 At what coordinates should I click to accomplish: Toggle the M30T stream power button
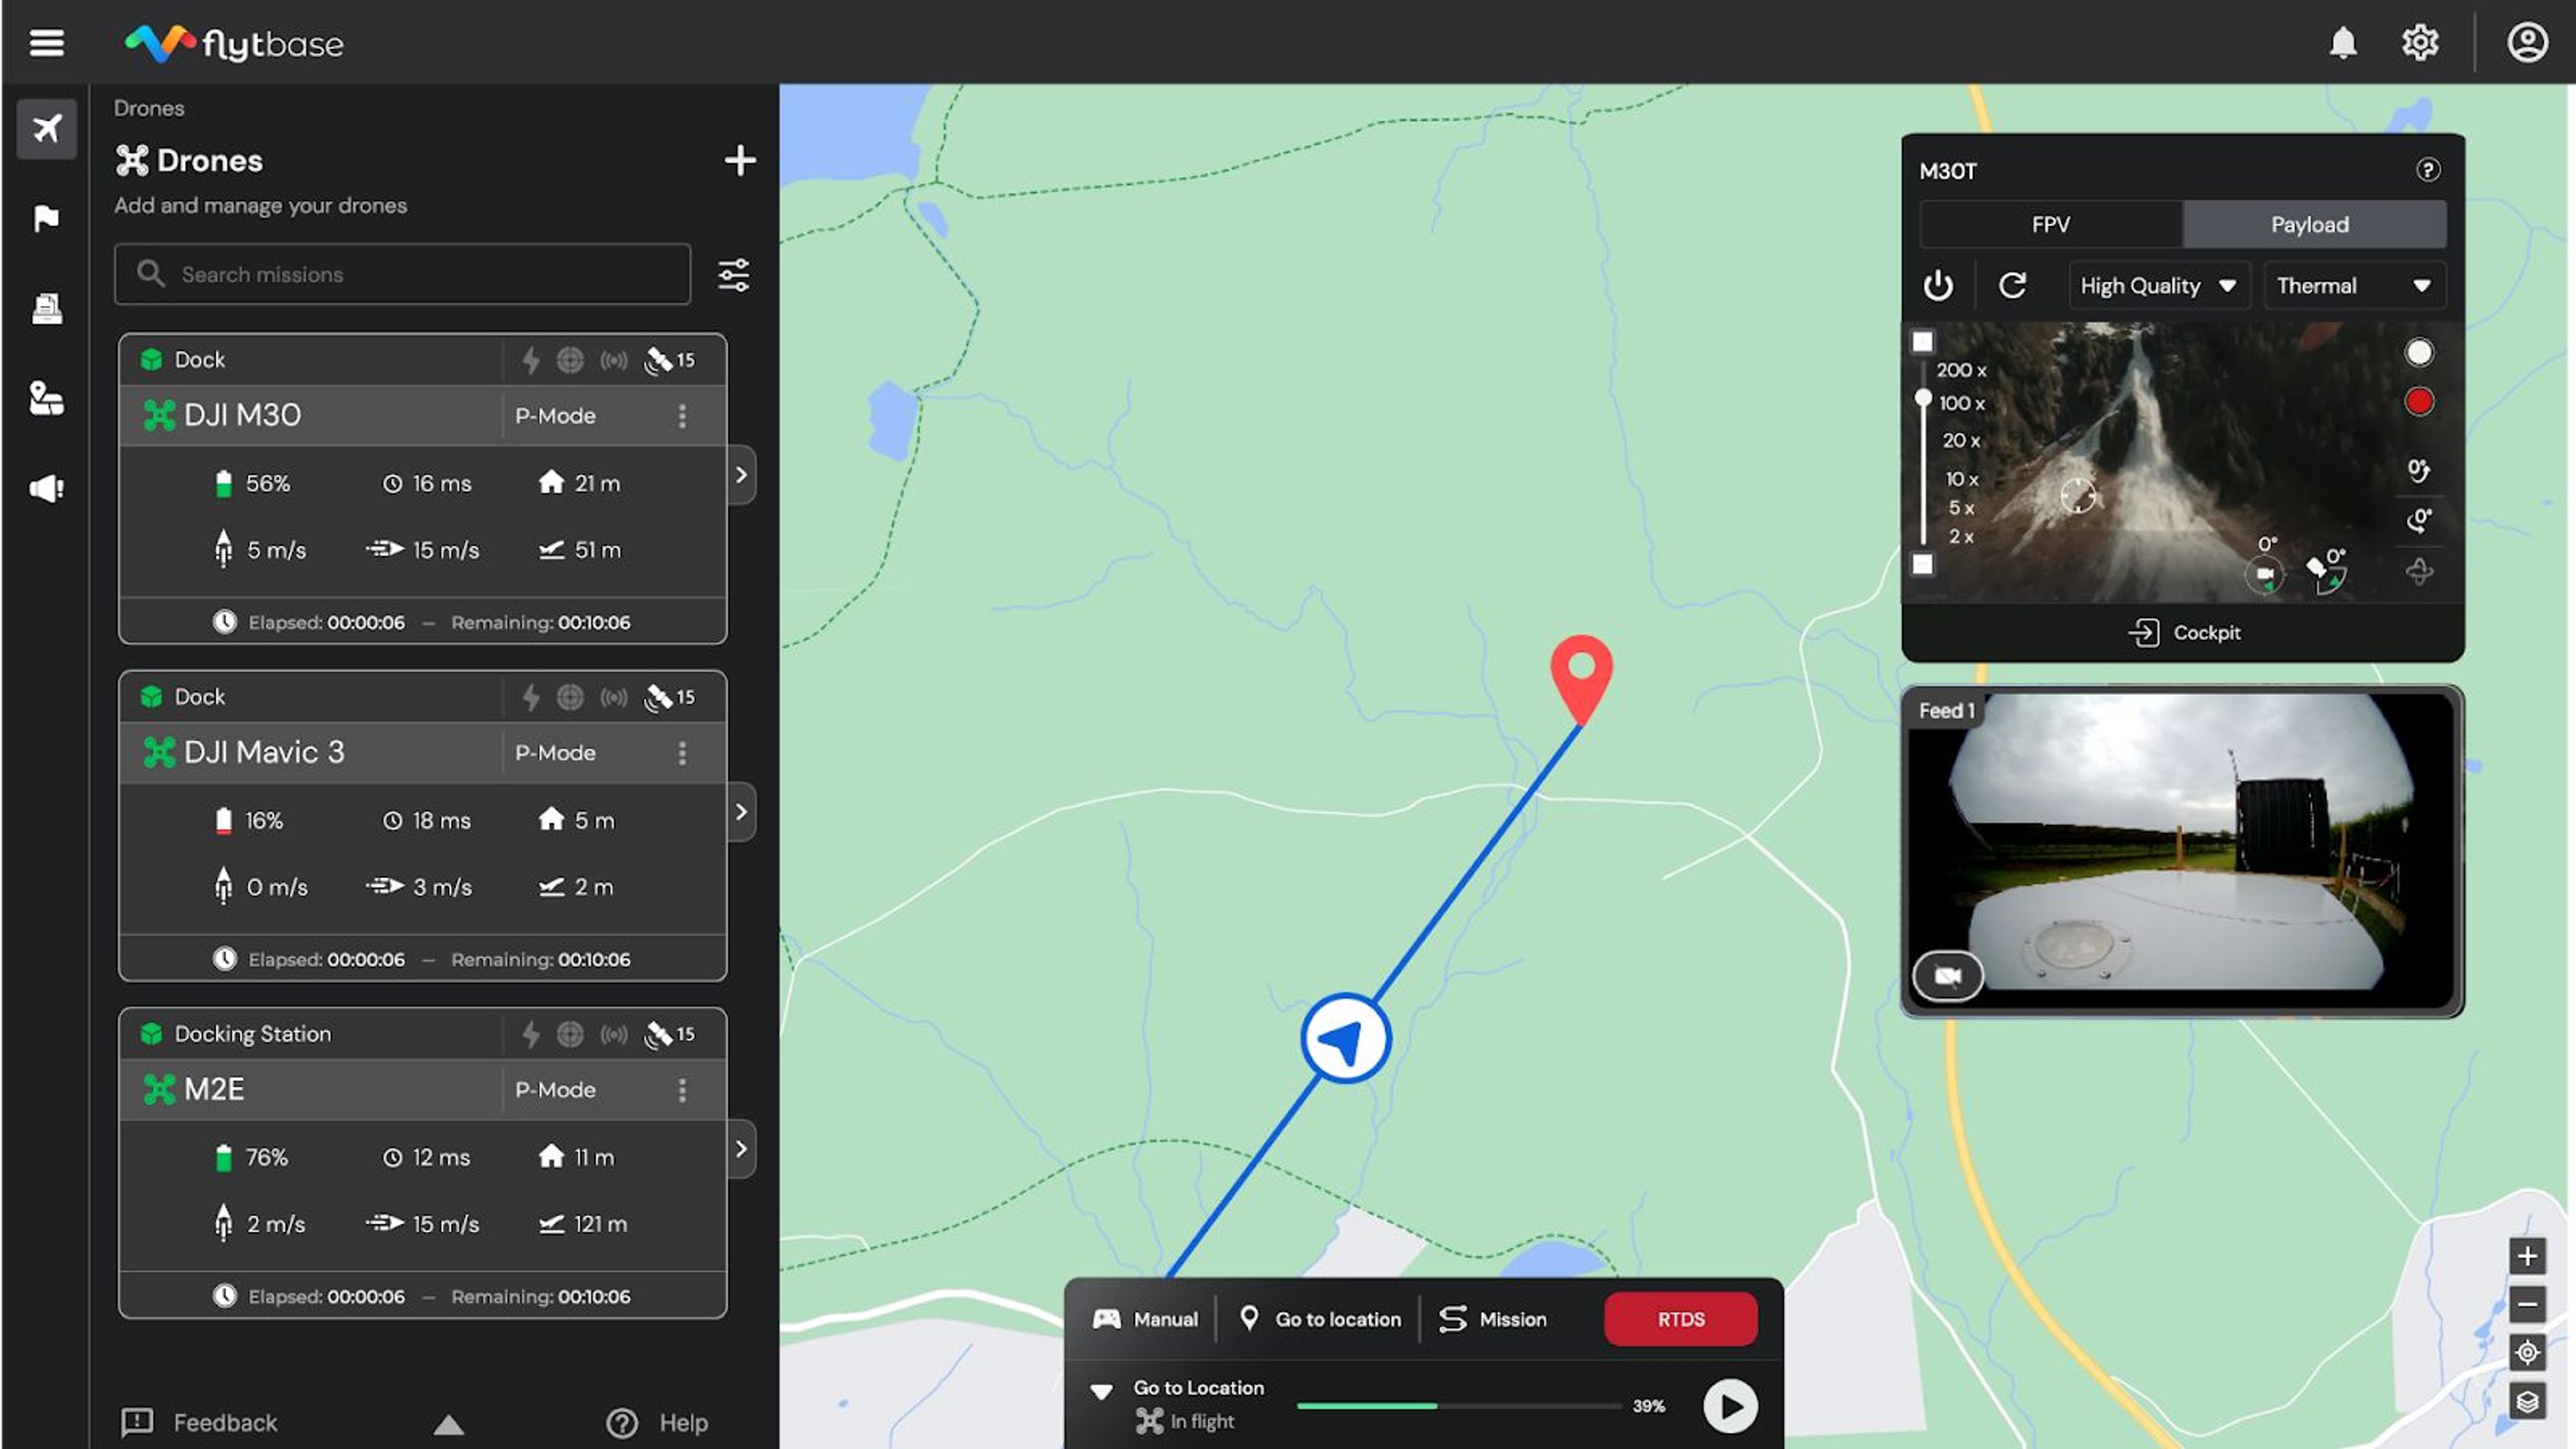[x=1938, y=286]
